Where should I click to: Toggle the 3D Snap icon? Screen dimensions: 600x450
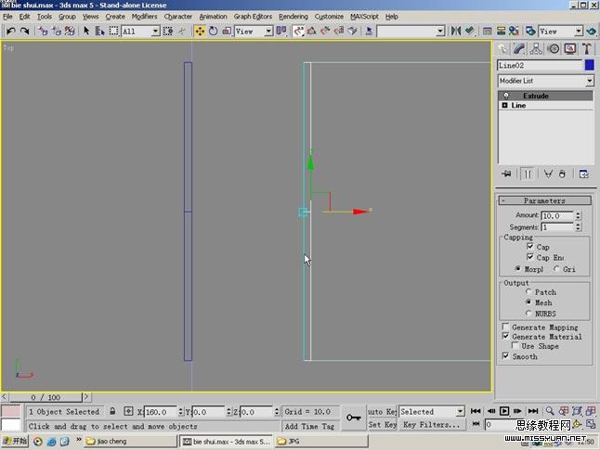click(x=298, y=31)
